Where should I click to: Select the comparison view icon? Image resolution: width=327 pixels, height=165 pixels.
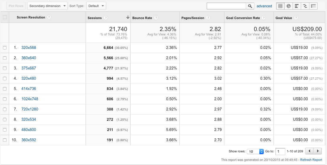point(305,6)
